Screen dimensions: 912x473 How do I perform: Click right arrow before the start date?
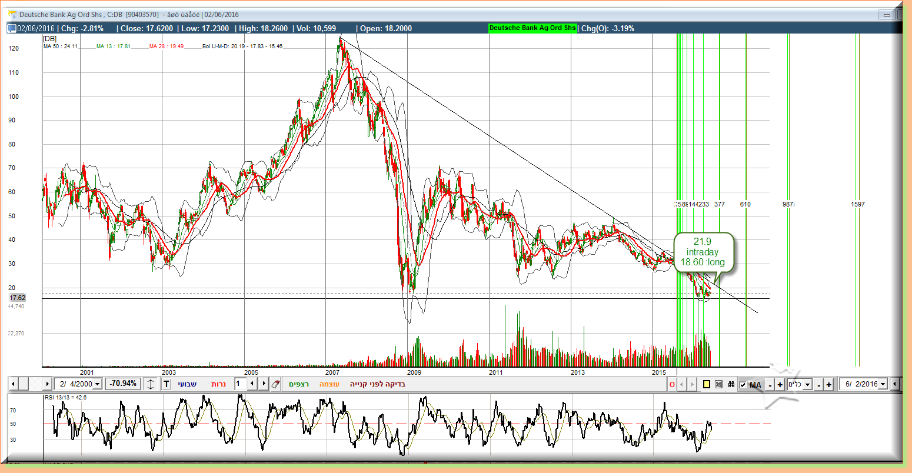48,384
